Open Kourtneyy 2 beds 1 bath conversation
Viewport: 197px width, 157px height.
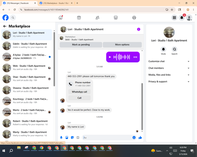(26, 101)
